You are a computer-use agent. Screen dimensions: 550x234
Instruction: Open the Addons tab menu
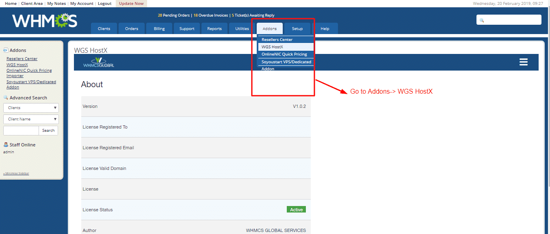[x=269, y=28]
